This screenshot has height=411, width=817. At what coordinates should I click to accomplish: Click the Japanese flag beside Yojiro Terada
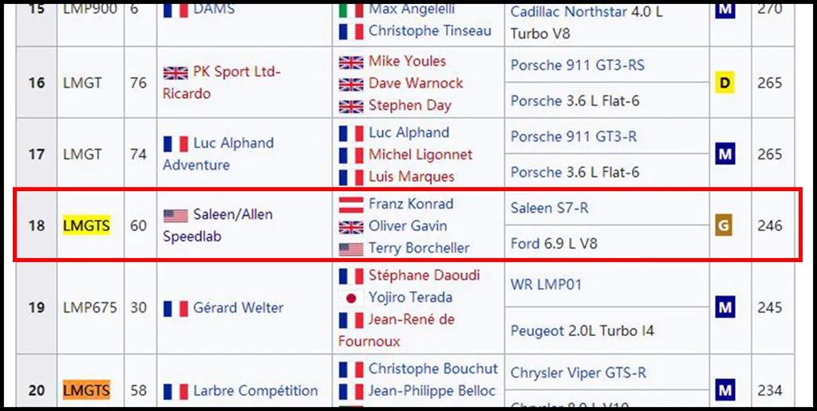(x=350, y=298)
